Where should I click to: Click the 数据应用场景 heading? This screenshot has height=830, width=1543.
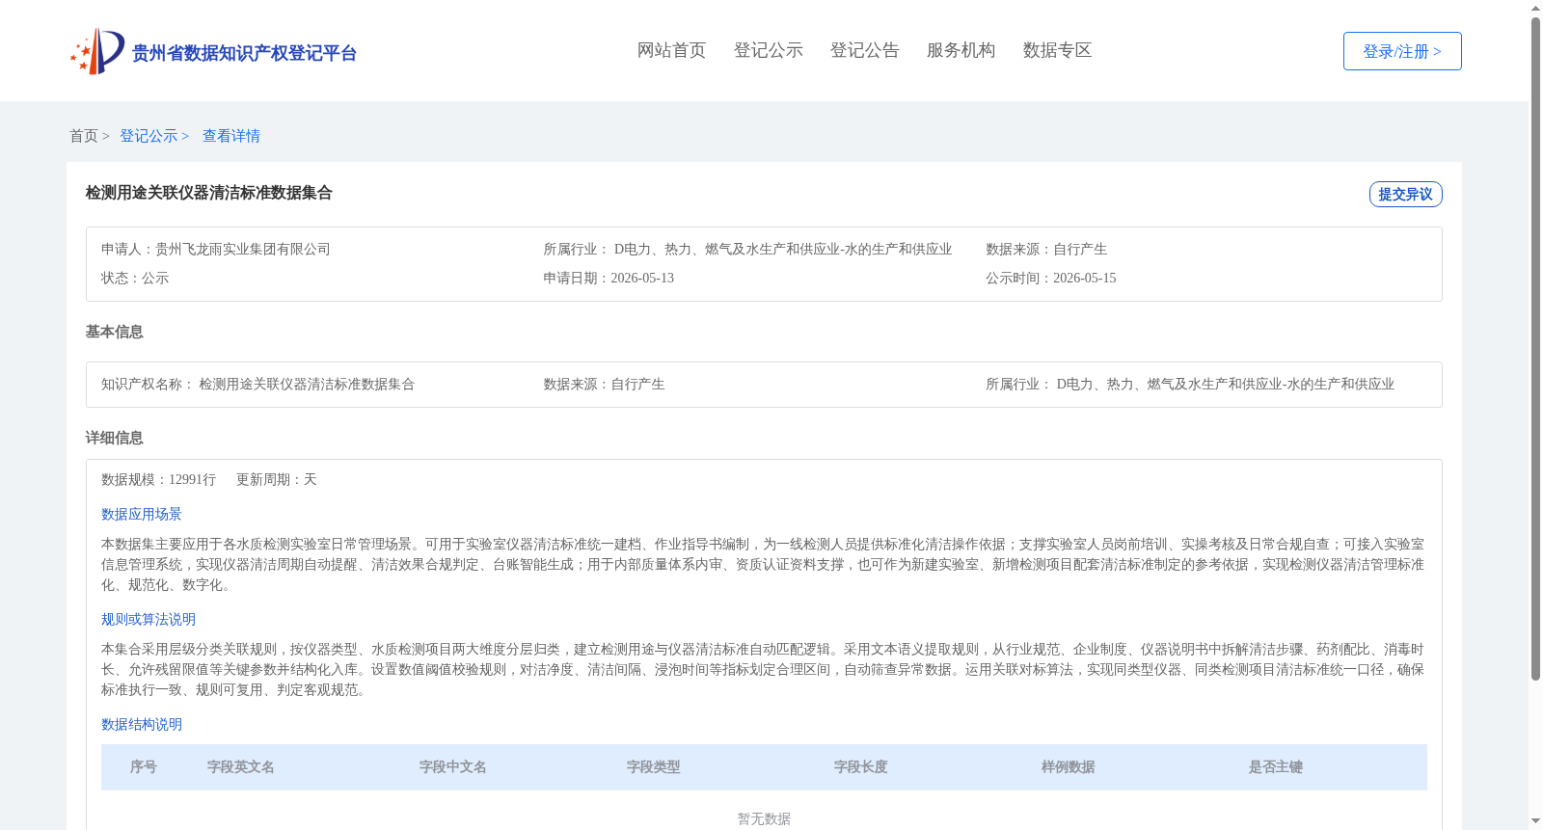(x=142, y=514)
